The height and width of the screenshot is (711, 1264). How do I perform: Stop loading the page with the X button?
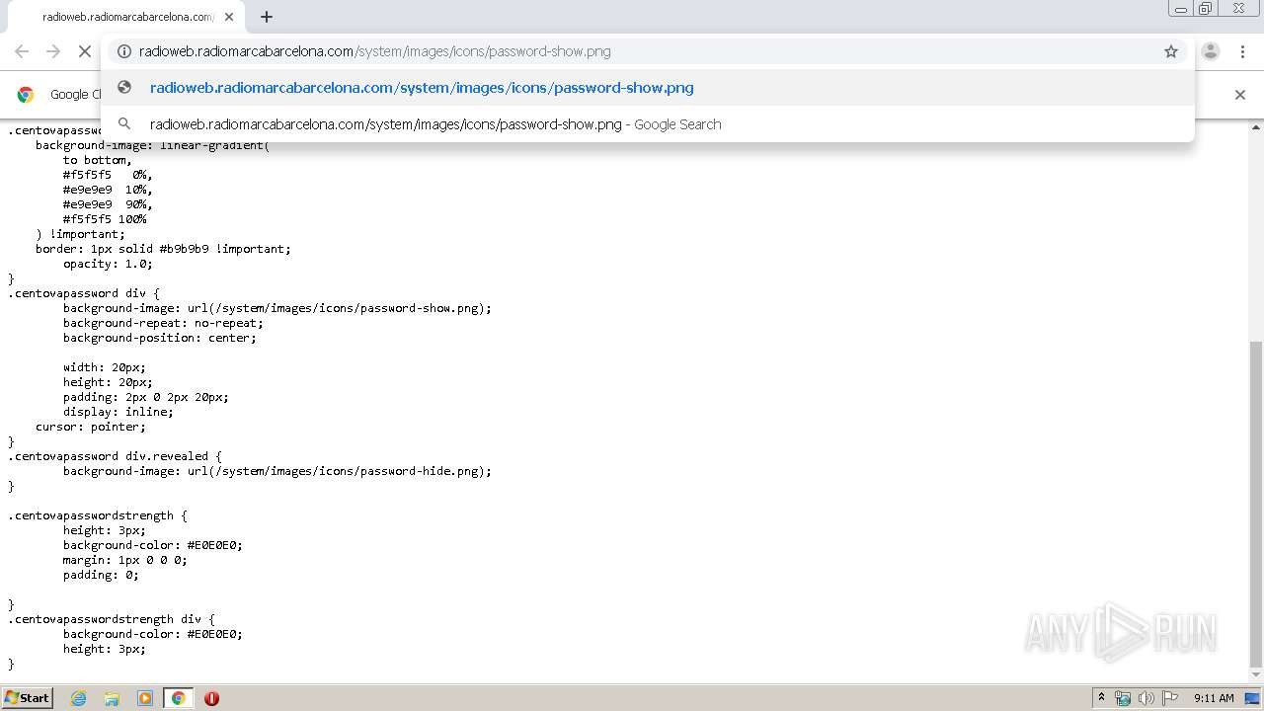click(x=85, y=51)
